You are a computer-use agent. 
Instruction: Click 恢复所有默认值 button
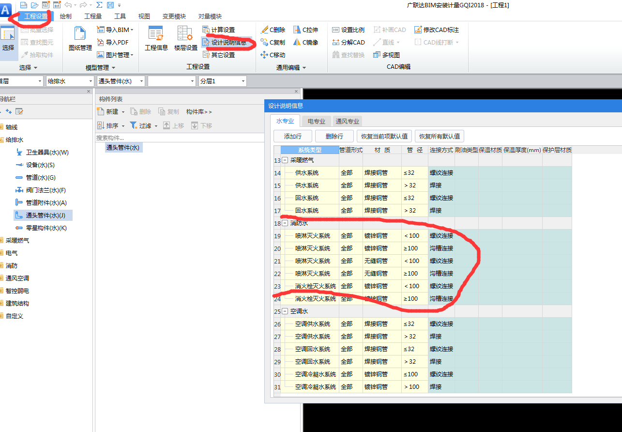440,136
